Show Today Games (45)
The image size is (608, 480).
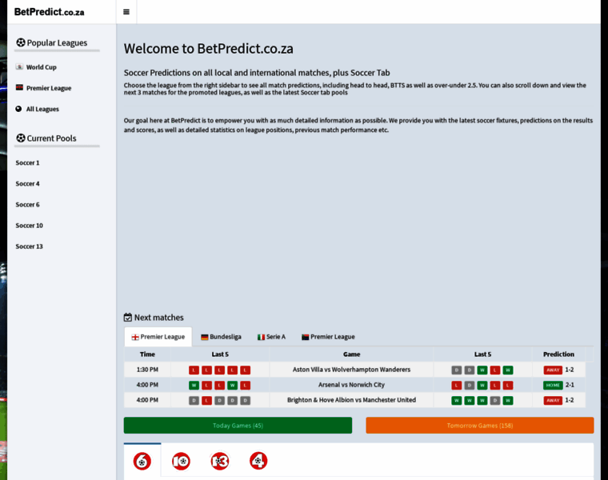click(238, 426)
